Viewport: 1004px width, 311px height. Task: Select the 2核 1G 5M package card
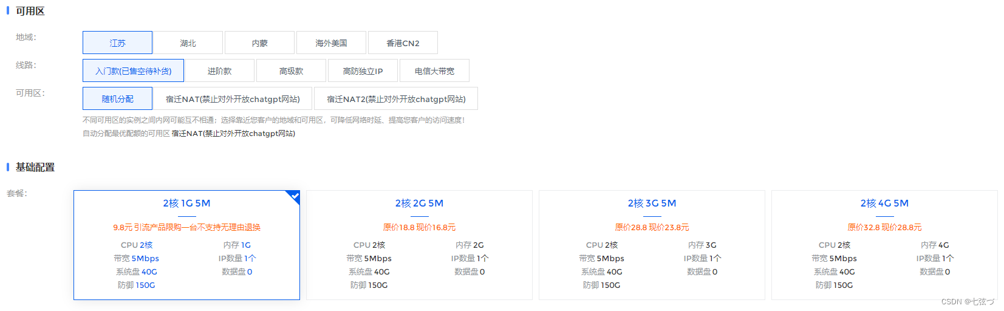[186, 245]
